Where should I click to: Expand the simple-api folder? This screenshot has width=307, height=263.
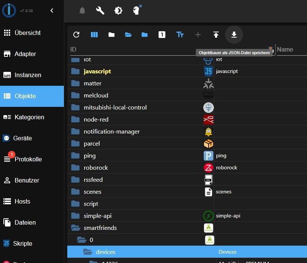pos(76,216)
